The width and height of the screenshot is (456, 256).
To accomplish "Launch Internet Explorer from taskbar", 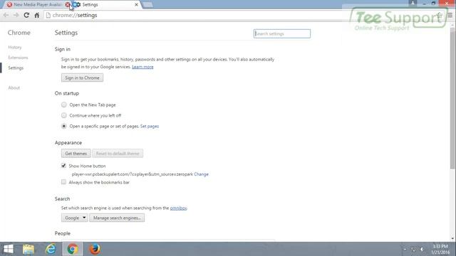I will [x=51, y=249].
